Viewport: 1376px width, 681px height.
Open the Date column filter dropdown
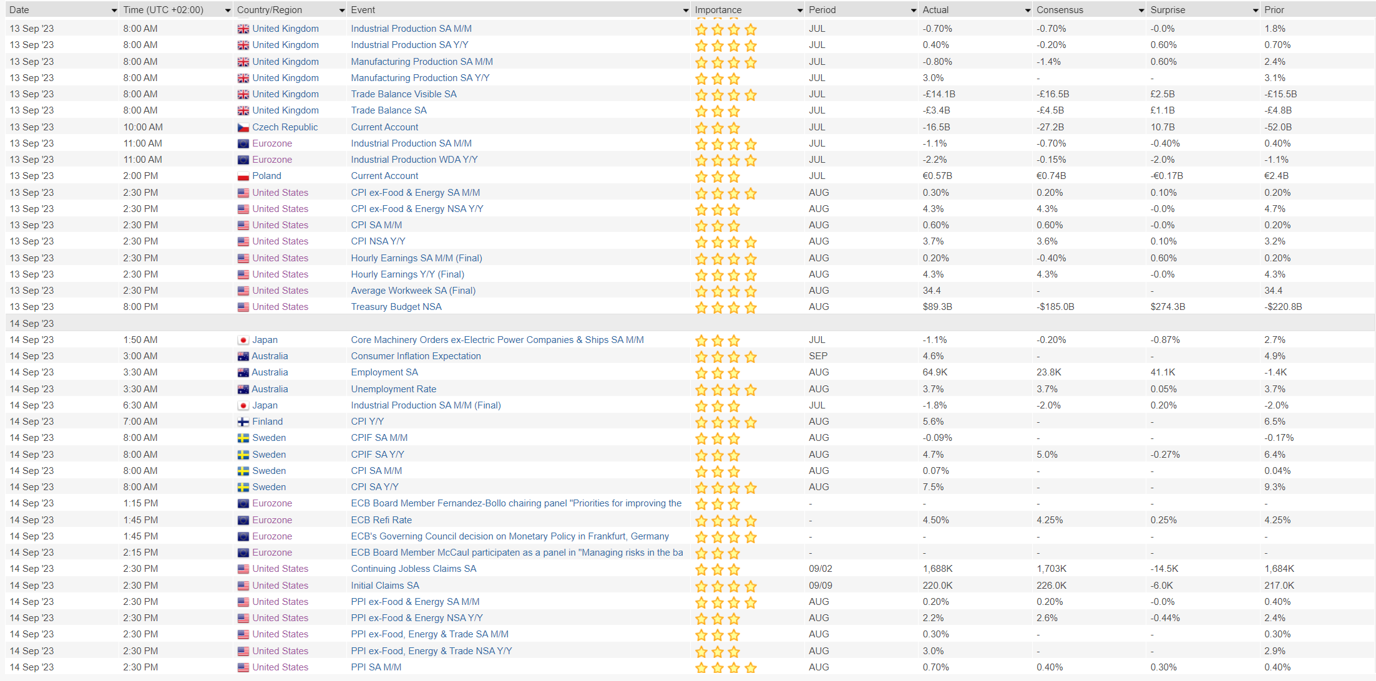114,11
